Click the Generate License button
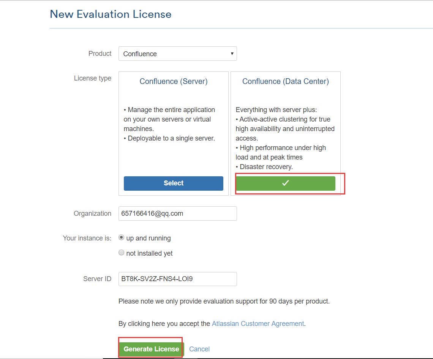 [x=151, y=349]
